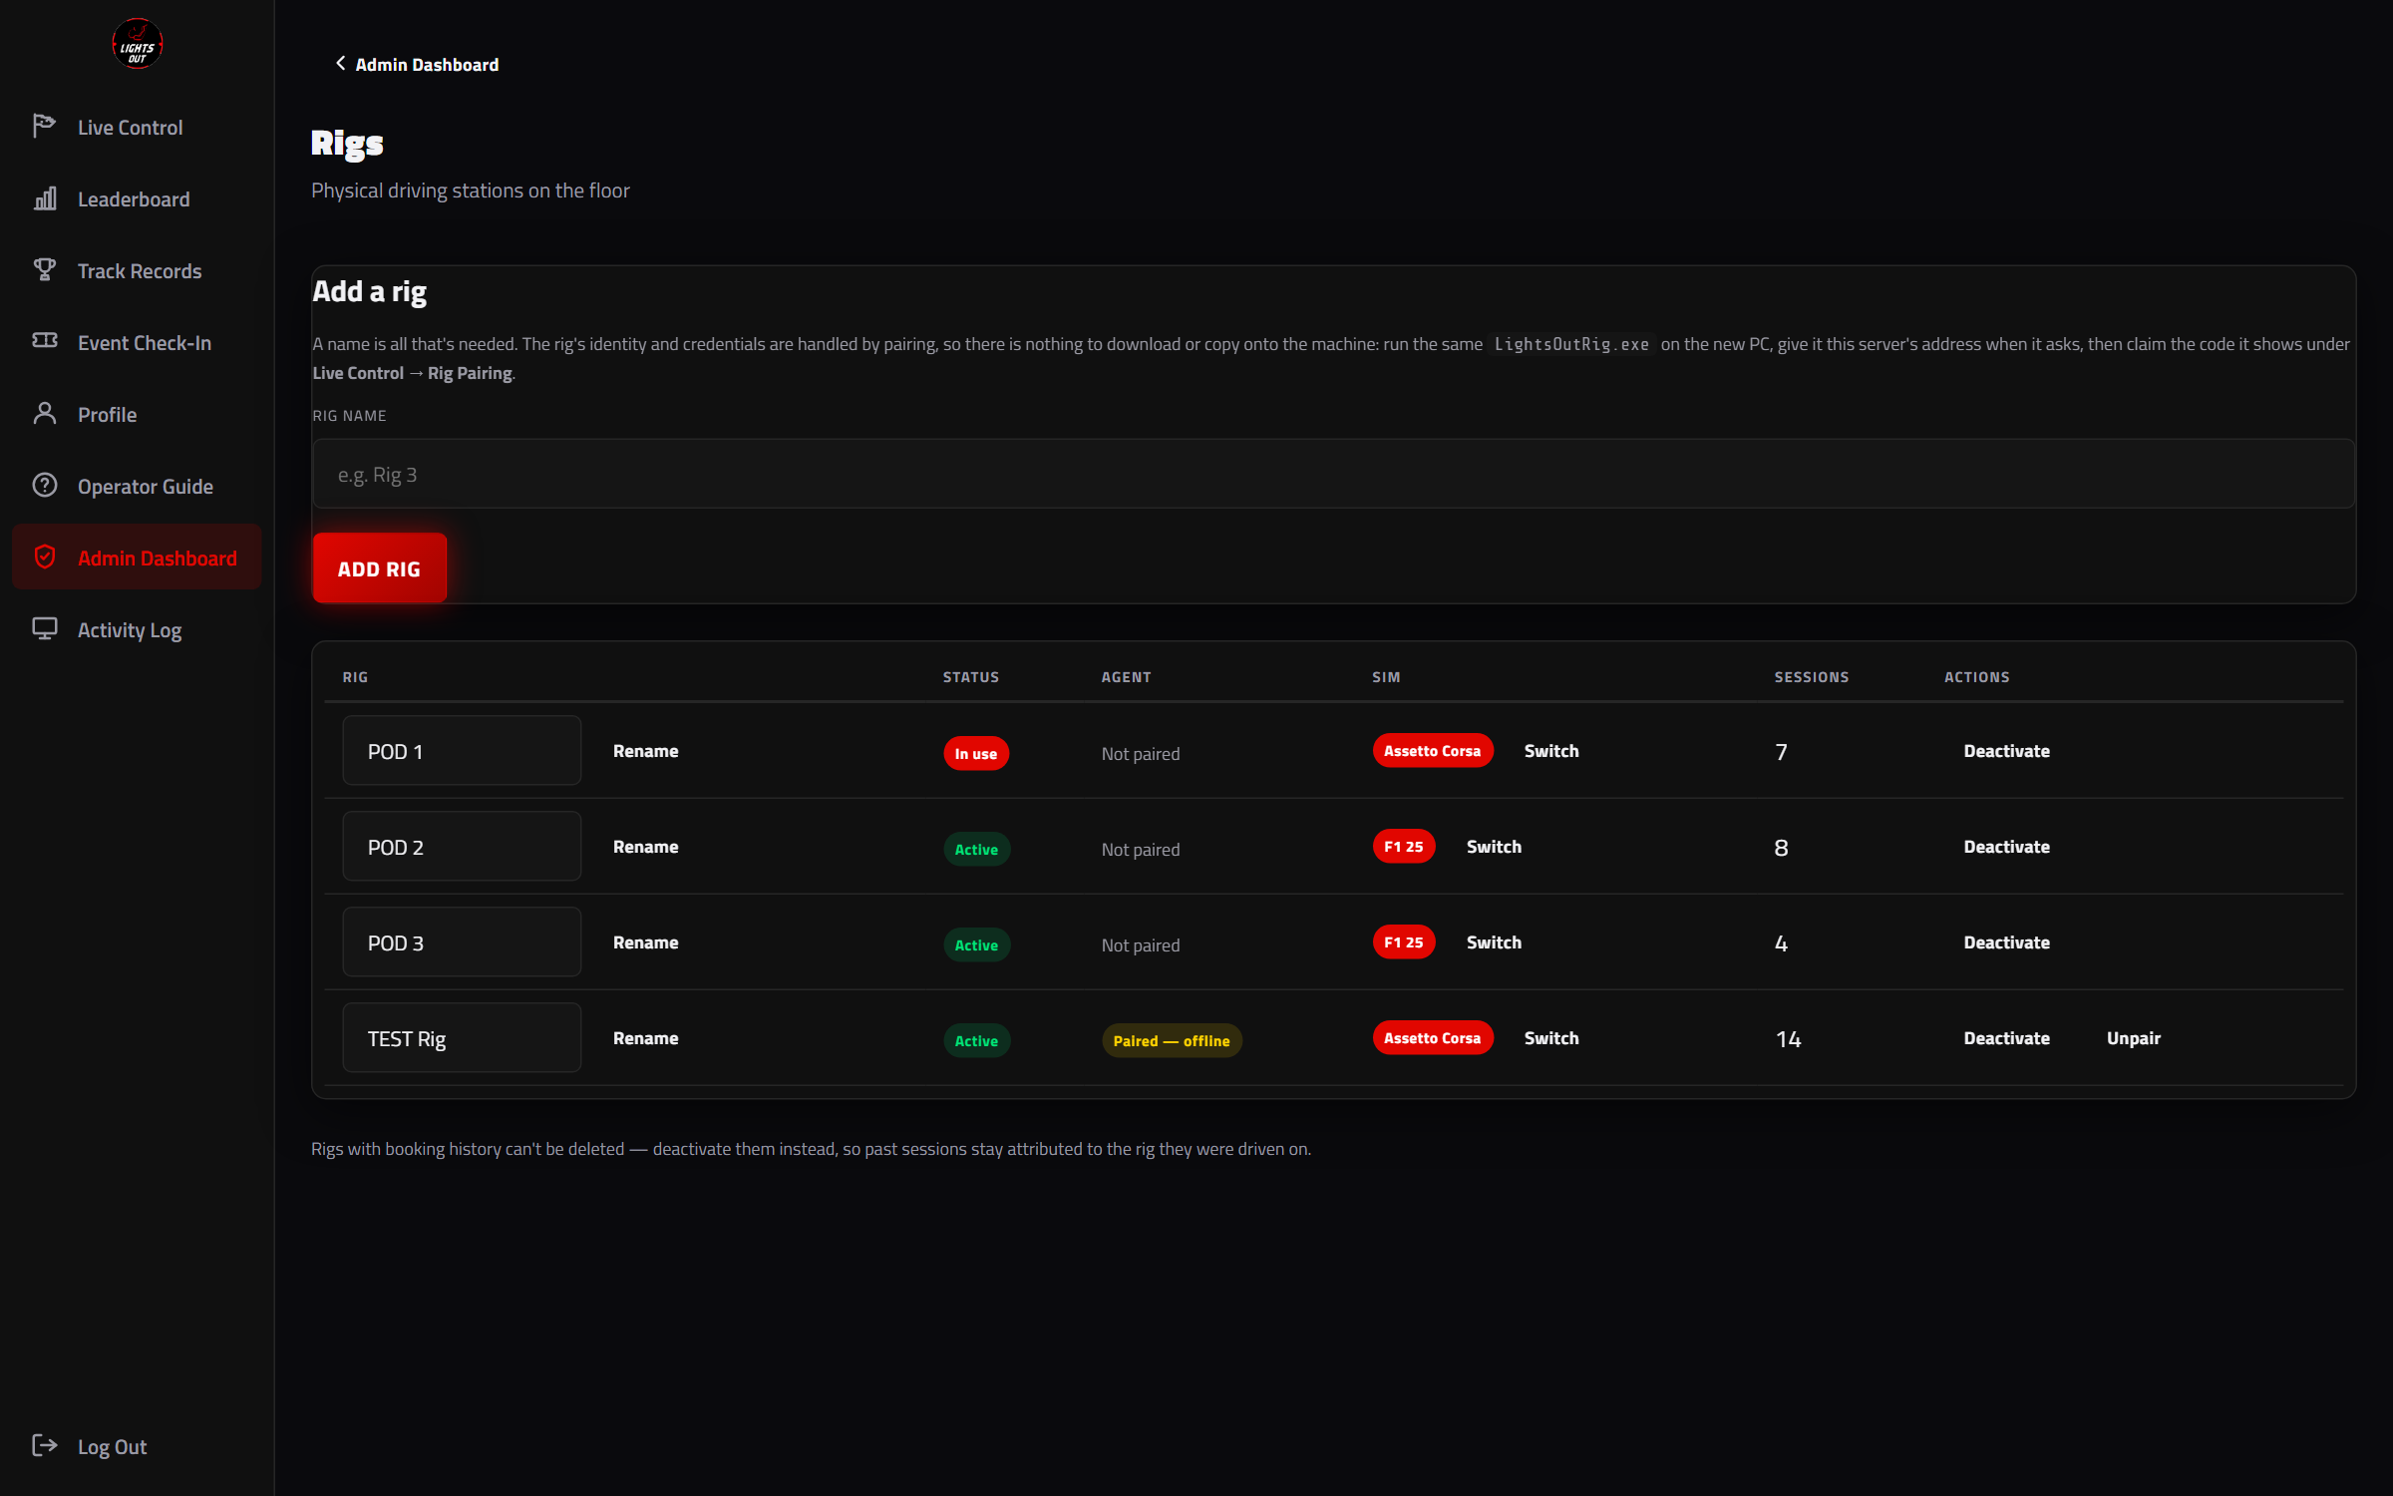Deactivate the TEST Rig
The height and width of the screenshot is (1496, 2393).
click(x=2006, y=1038)
